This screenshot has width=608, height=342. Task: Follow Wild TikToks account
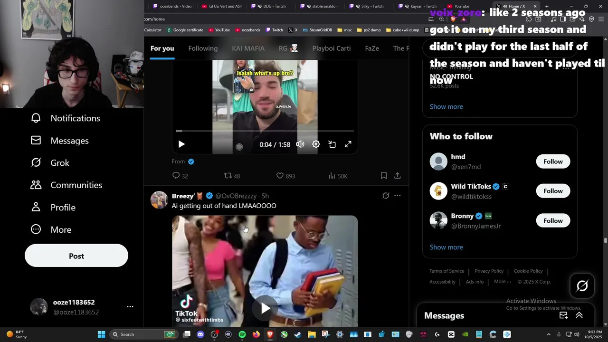[x=553, y=191]
